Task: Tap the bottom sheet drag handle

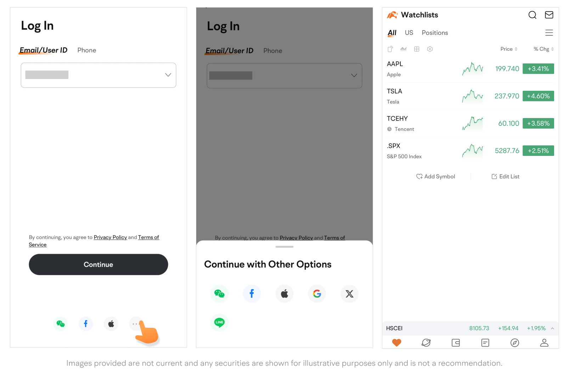Action: point(284,247)
